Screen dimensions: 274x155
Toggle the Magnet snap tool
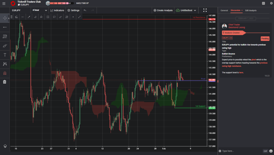click(x=5, y=73)
